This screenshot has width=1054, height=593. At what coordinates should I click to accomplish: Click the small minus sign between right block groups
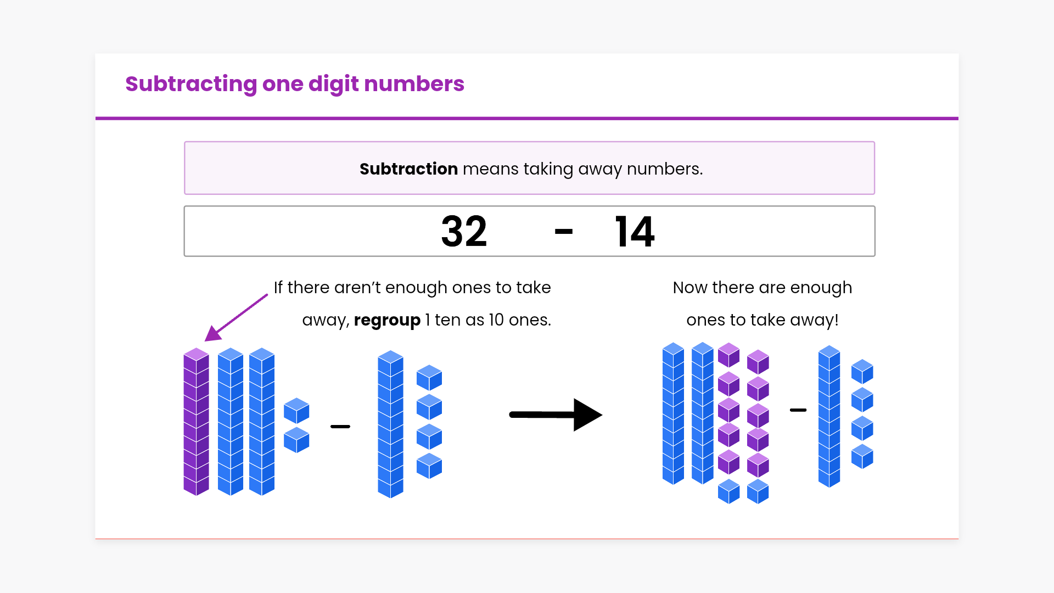[x=798, y=410]
